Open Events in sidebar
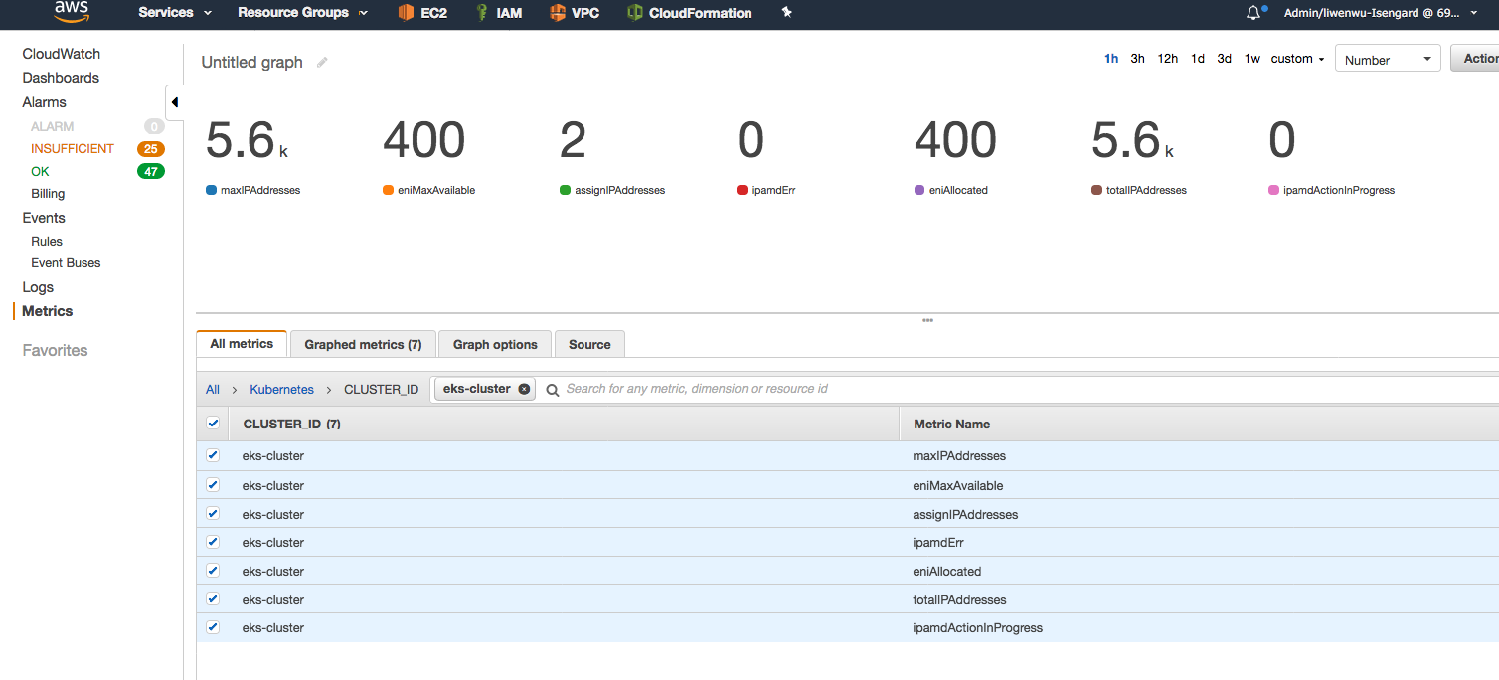Screen dimensions: 1499x680 pyautogui.click(x=44, y=218)
